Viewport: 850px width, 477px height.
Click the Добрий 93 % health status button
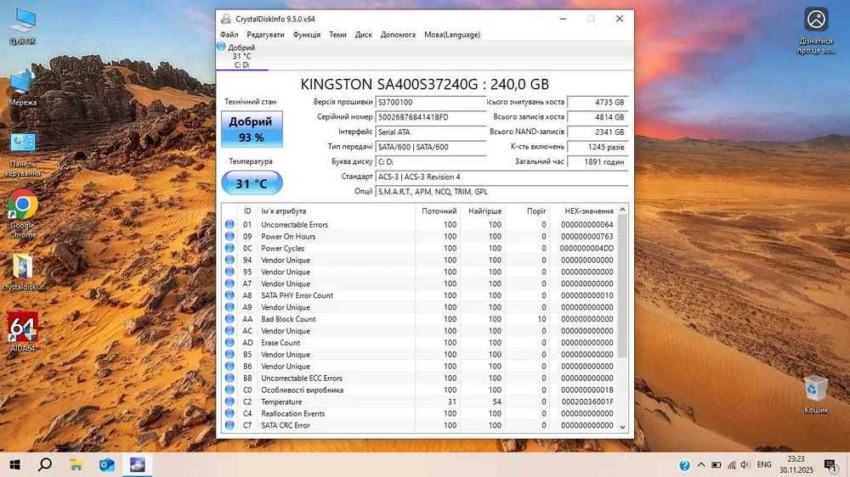(x=252, y=129)
